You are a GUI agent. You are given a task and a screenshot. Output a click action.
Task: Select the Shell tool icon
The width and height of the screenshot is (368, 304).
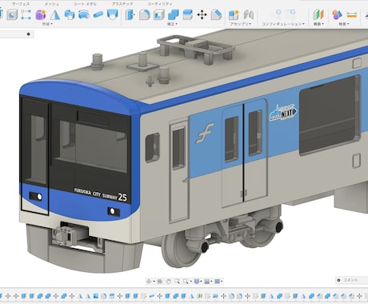159,14
